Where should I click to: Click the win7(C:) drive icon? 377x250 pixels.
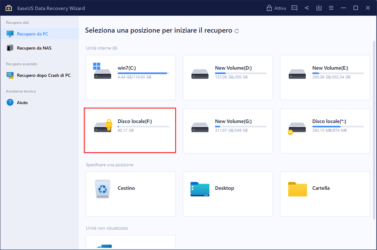(102, 71)
